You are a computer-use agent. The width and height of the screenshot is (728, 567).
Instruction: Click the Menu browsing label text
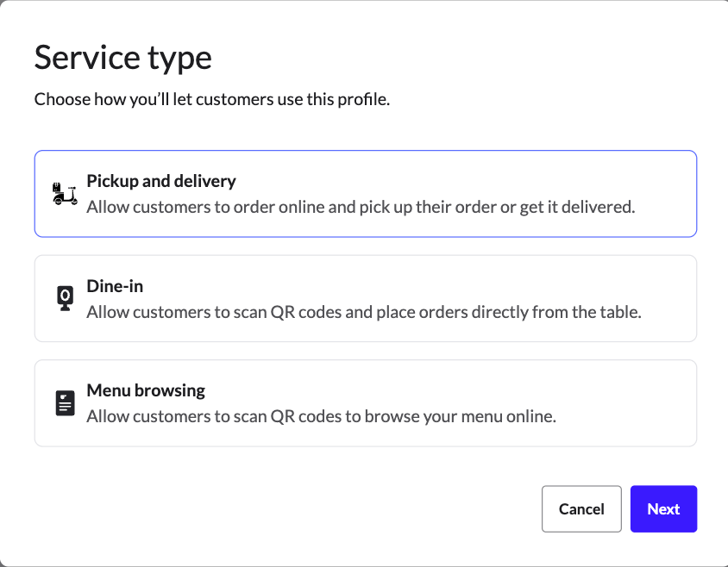[145, 389]
